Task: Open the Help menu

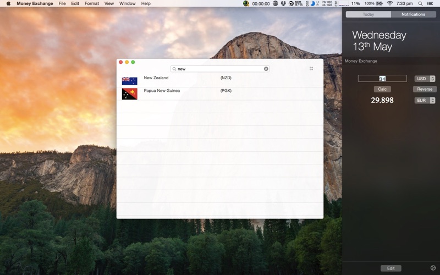Action: (146, 3)
